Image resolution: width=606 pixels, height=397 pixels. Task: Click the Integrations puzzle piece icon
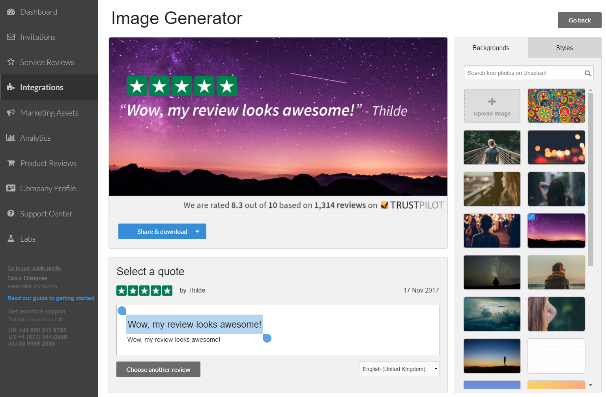[x=11, y=87]
